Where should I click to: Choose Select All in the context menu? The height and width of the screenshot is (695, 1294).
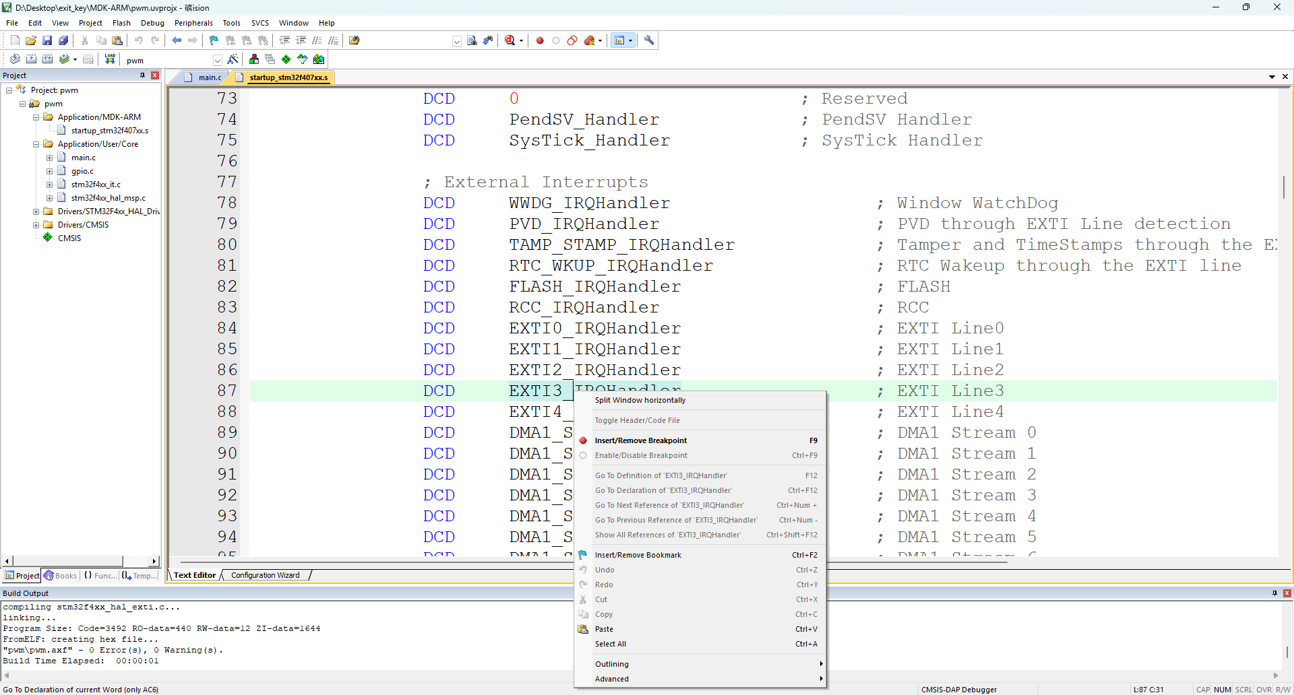[x=700, y=644]
